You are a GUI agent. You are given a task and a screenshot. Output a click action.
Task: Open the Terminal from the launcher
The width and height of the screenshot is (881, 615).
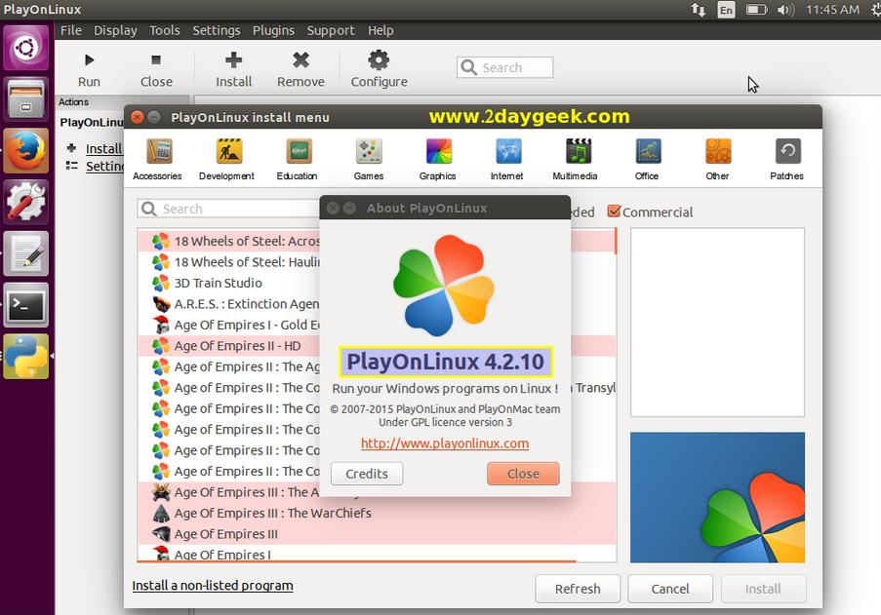tap(25, 306)
